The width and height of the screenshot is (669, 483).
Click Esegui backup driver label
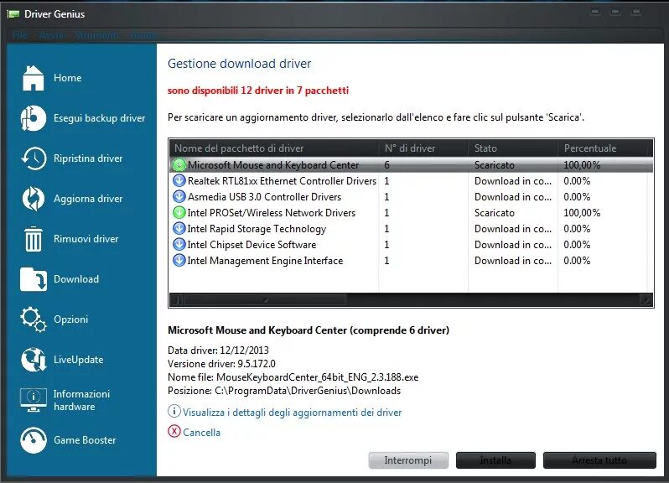click(100, 118)
